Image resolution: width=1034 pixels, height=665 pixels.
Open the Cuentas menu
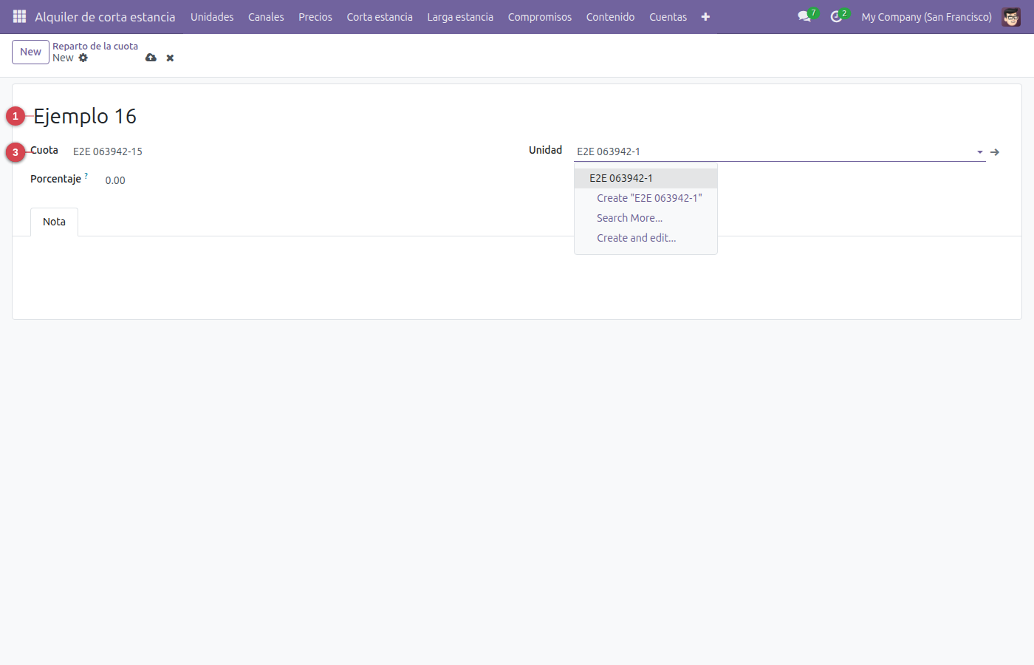668,16
